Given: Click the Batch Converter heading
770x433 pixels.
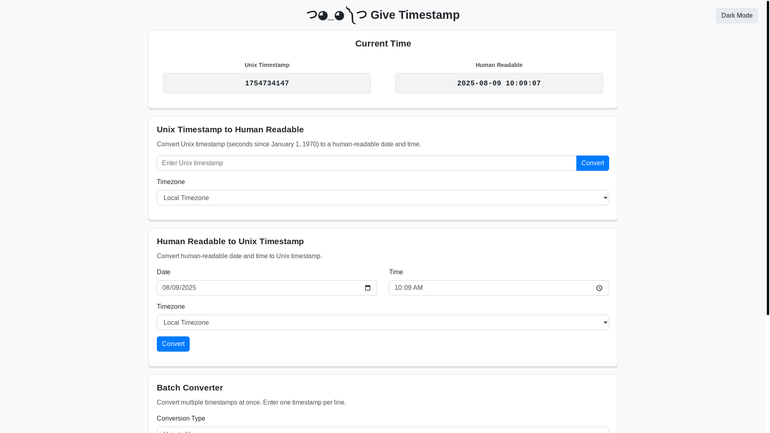Looking at the screenshot, I should (x=190, y=388).
